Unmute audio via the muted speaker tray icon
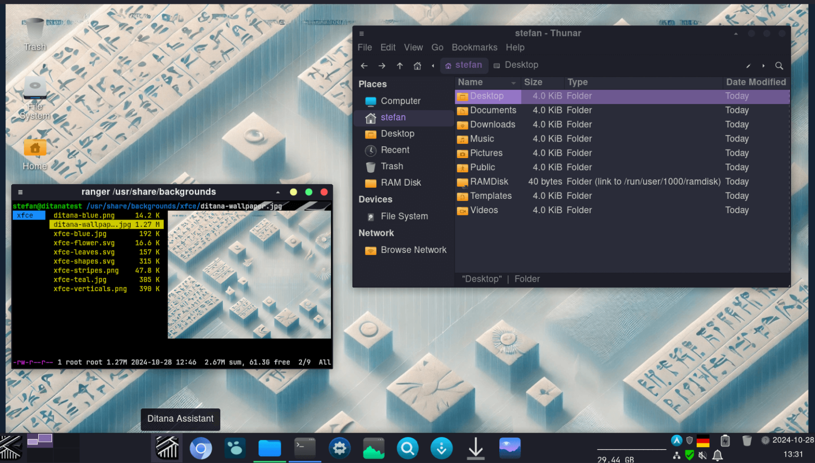 tap(702, 455)
